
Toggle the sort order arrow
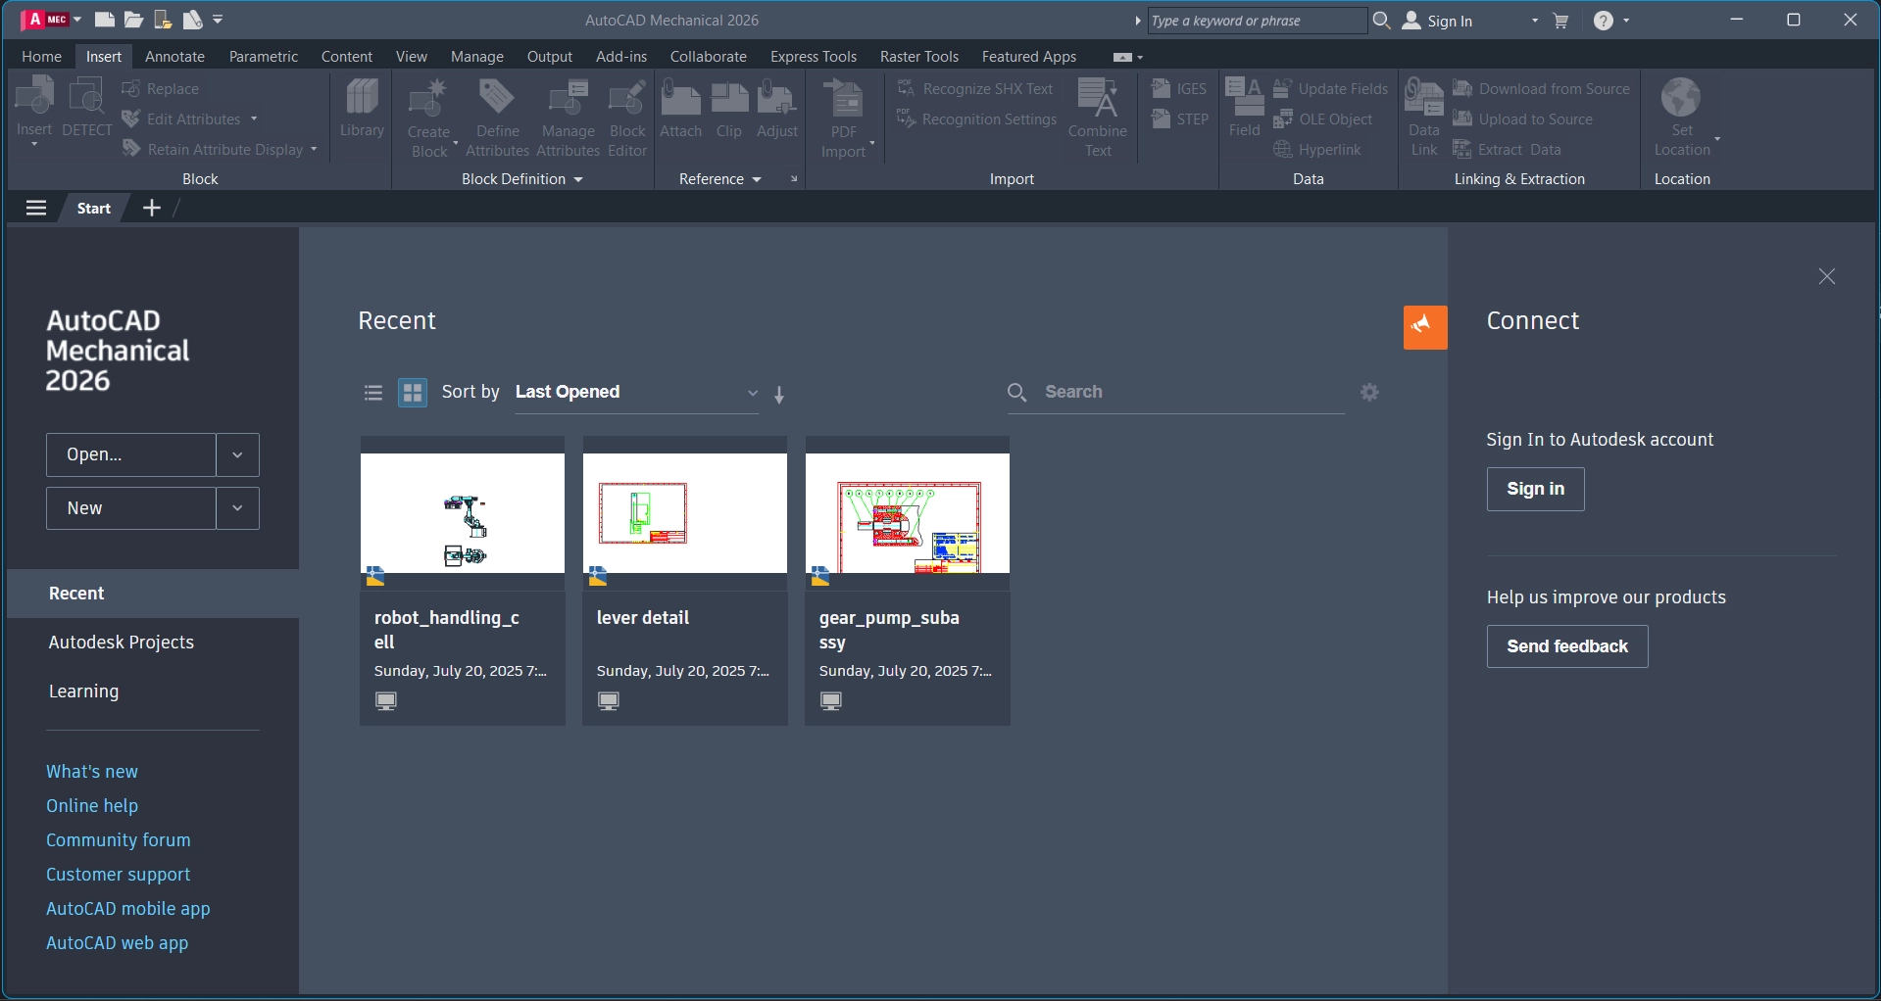(779, 395)
